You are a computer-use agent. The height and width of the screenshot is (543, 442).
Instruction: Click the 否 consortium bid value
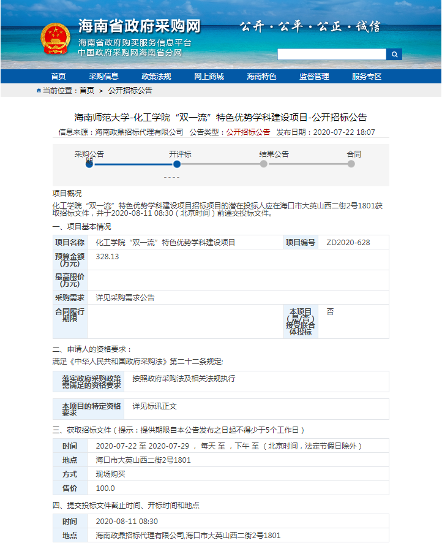[x=331, y=311]
